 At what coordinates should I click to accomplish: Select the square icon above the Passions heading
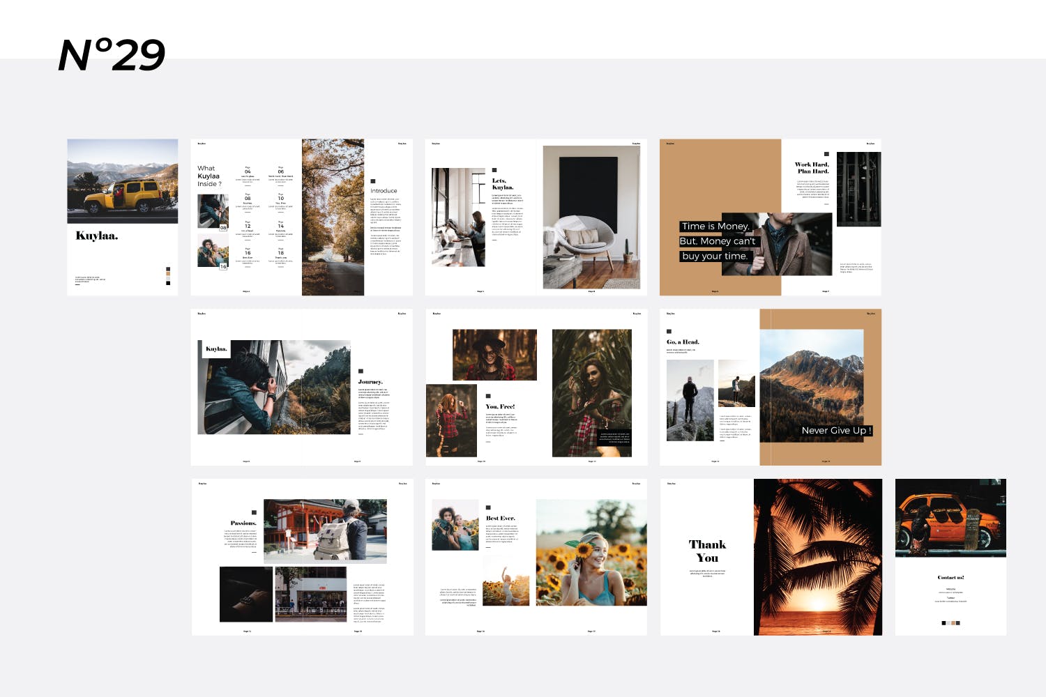click(254, 512)
